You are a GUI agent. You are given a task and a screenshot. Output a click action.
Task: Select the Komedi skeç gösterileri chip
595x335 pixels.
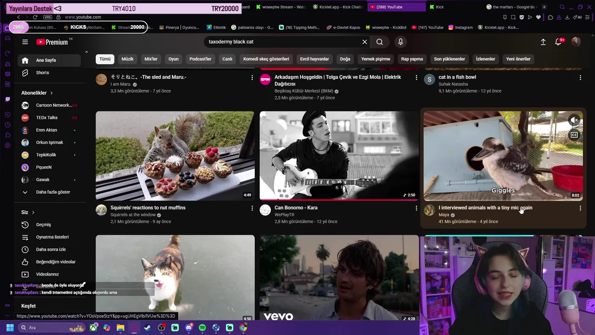pyautogui.click(x=266, y=59)
